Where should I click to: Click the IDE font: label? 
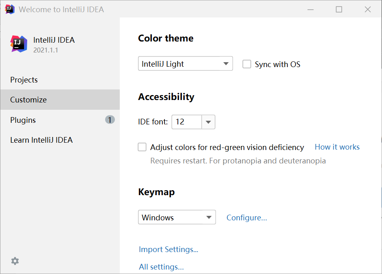click(153, 122)
